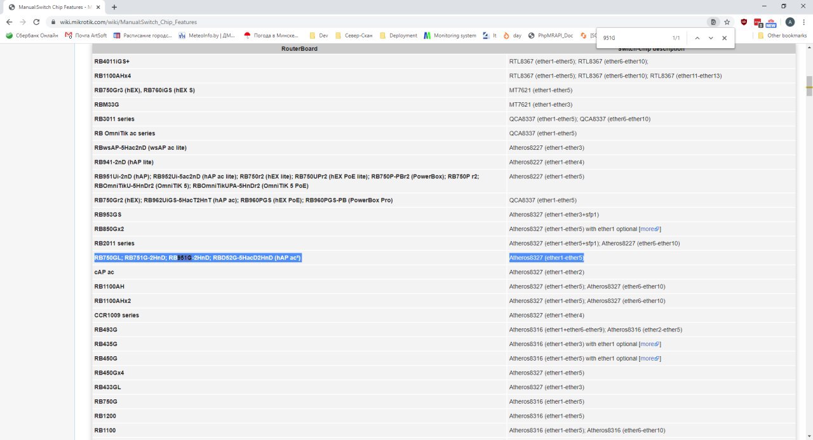813x440 pixels.
Task: Open the Monitoring system bookmark
Action: point(450,36)
